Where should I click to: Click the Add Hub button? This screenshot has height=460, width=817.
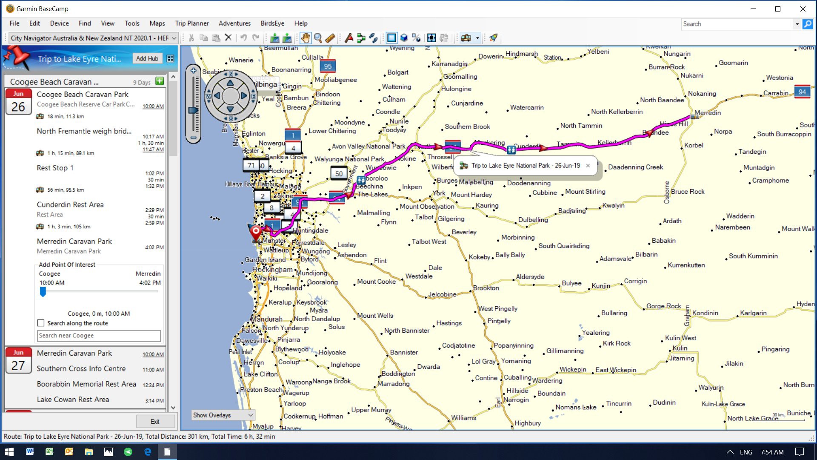pyautogui.click(x=147, y=58)
